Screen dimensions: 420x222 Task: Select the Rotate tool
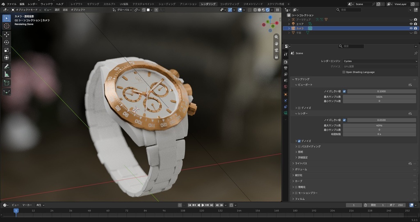point(7,42)
